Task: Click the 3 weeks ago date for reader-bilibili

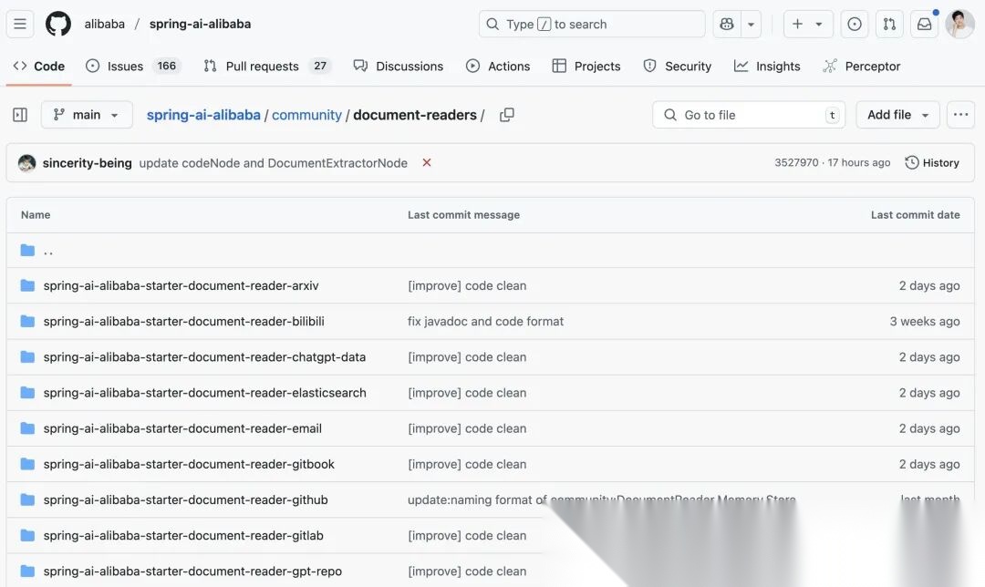Action: (925, 322)
